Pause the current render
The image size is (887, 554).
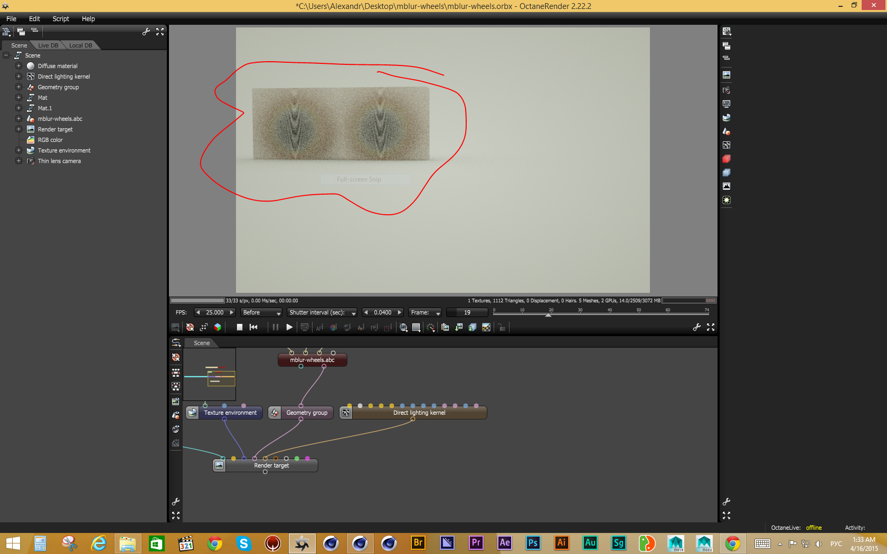(x=275, y=327)
